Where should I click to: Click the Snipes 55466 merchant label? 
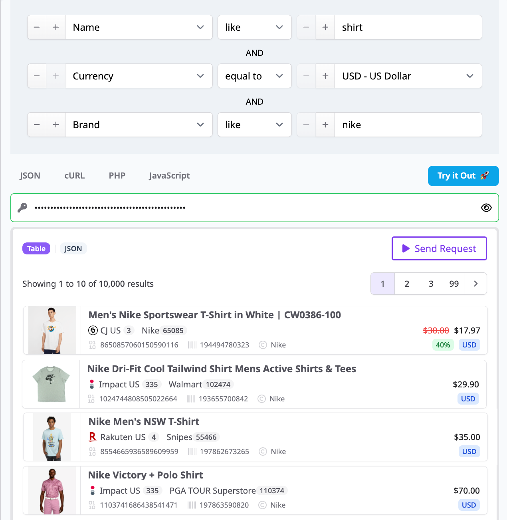(x=193, y=437)
